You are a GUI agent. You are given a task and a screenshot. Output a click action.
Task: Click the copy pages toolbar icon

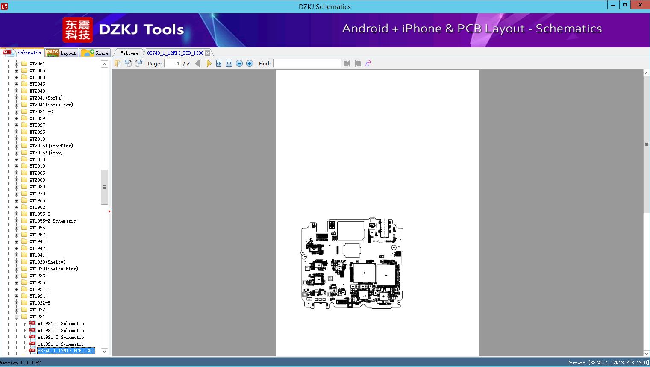(118, 63)
